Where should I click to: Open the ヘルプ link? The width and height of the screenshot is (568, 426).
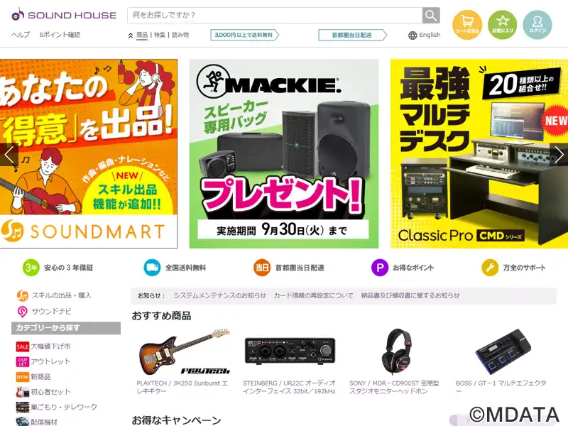click(x=21, y=35)
